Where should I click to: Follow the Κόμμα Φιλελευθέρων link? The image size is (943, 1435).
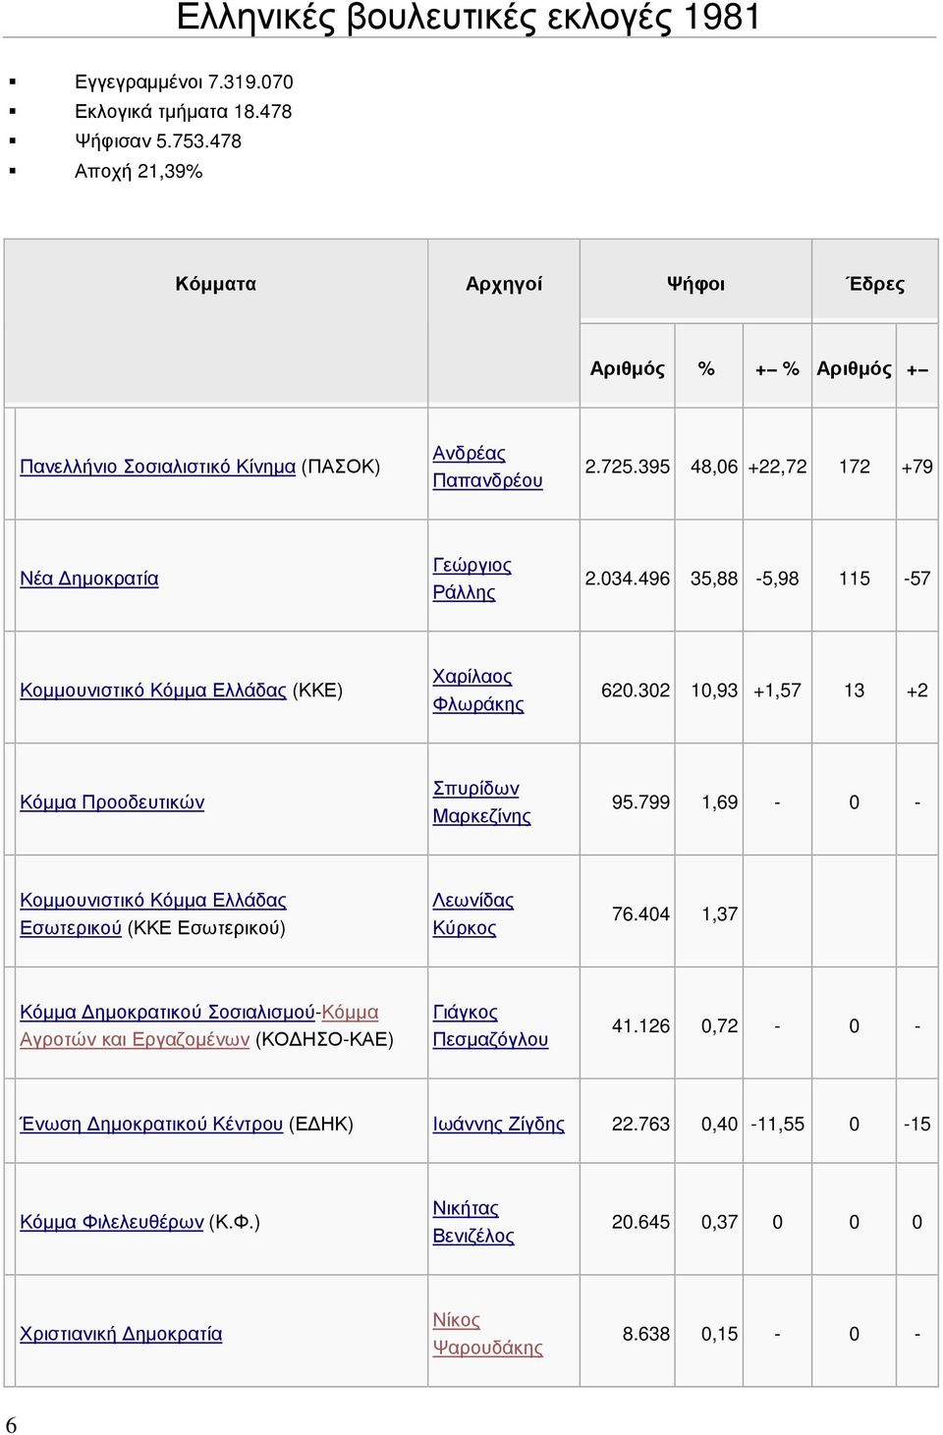(112, 1223)
